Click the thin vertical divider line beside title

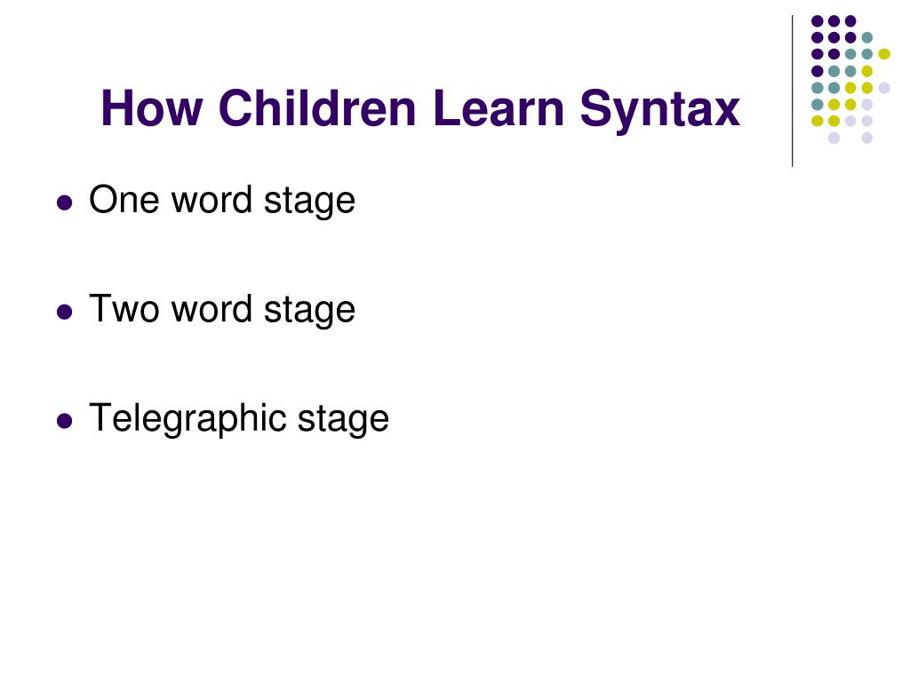click(792, 91)
